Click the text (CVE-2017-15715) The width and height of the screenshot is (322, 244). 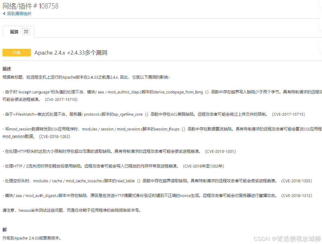[x=288, y=114]
